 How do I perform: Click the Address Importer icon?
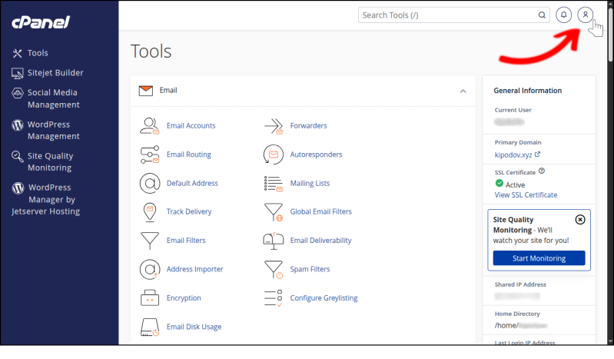coord(150,269)
